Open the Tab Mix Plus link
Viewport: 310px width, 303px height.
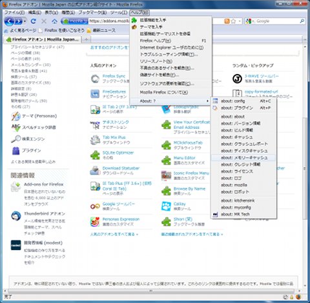tap(114, 137)
